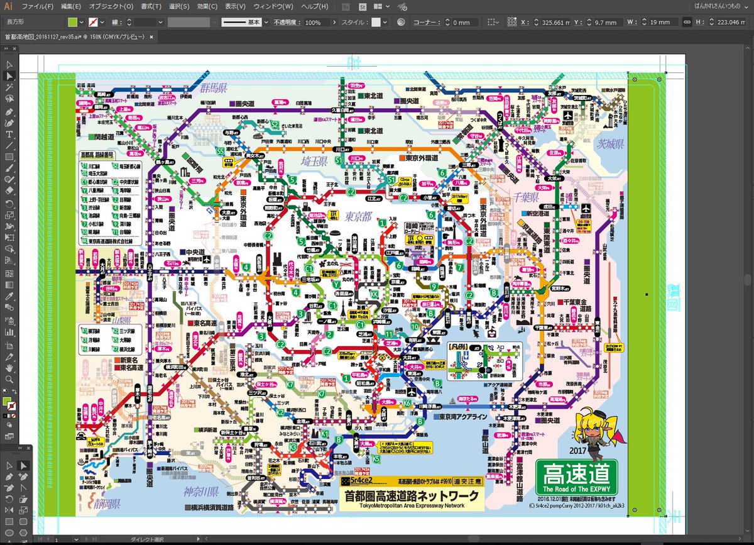Viewport: 754px width, 545px height.
Task: Select the Pen tool in main toolbar
Action: point(9,111)
